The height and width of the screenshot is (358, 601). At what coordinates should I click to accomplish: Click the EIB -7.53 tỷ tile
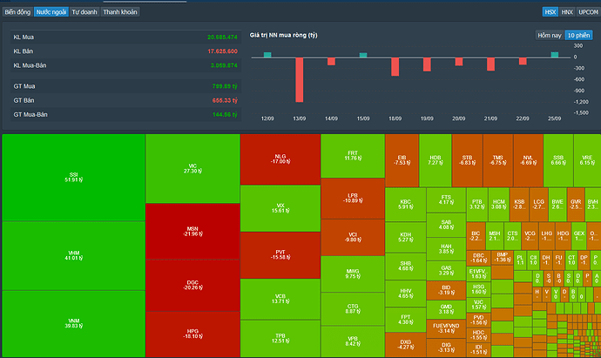(402, 160)
